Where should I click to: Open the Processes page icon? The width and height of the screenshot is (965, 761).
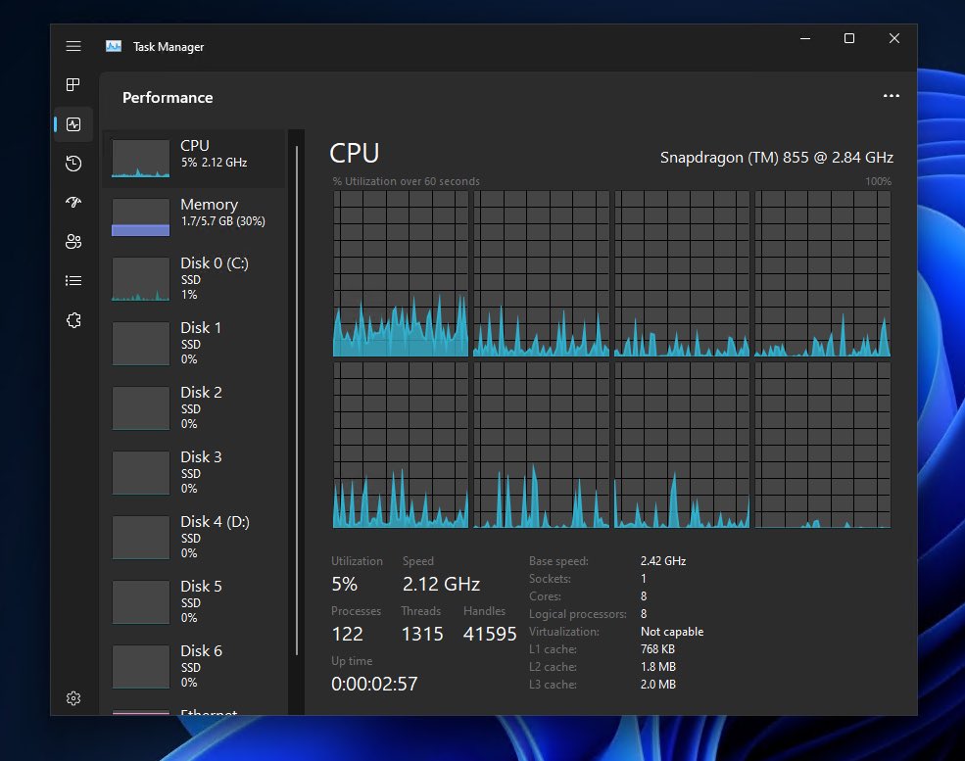click(x=73, y=84)
